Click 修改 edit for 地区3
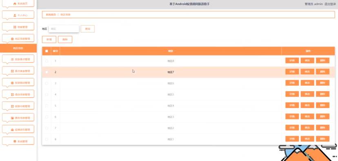 pyautogui.click(x=307, y=116)
